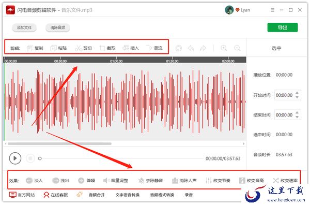Click the 02:00.00 timeline marker
Image resolution: width=310 pixels, height=204 pixels.
pyautogui.click(x=228, y=61)
